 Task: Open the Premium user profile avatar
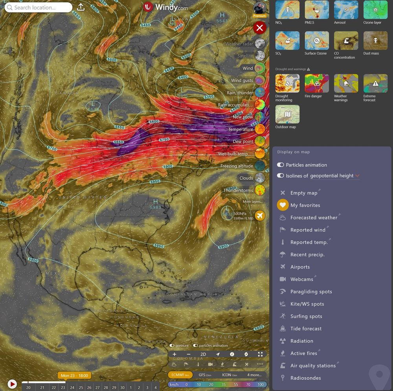(x=259, y=9)
